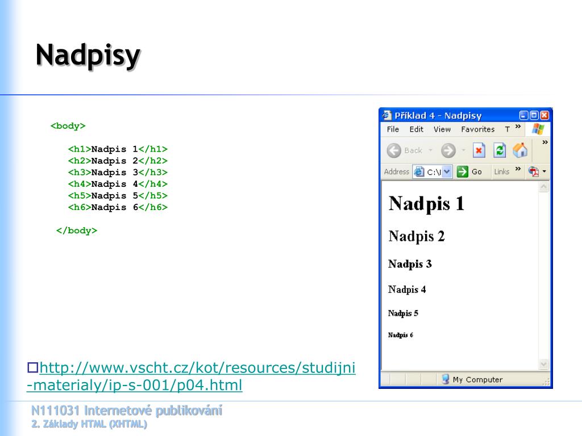The image size is (582, 436).
Task: Click the green Go arrow icon
Action: [x=463, y=171]
